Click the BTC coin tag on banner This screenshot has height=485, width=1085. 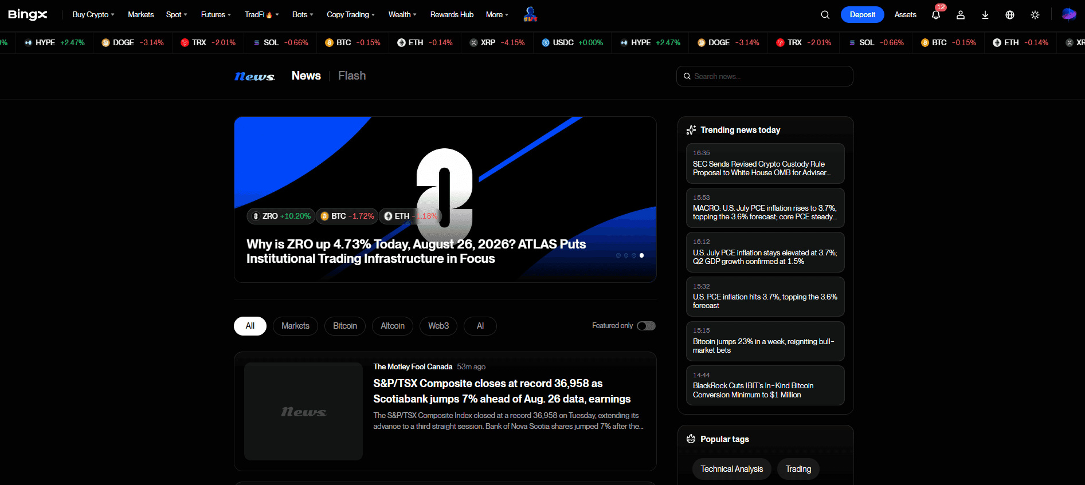[347, 216]
